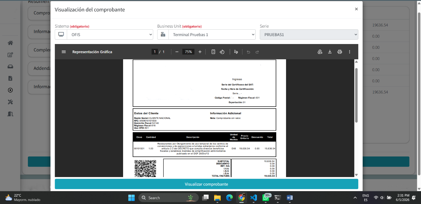
Task: Click the QR code in the PDF
Action: pyautogui.click(x=145, y=168)
